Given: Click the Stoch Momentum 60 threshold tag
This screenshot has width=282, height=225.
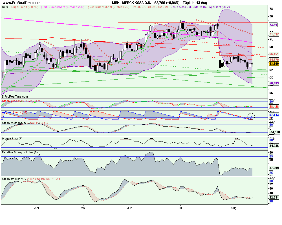Looking at the screenshot, I should 271,125.
